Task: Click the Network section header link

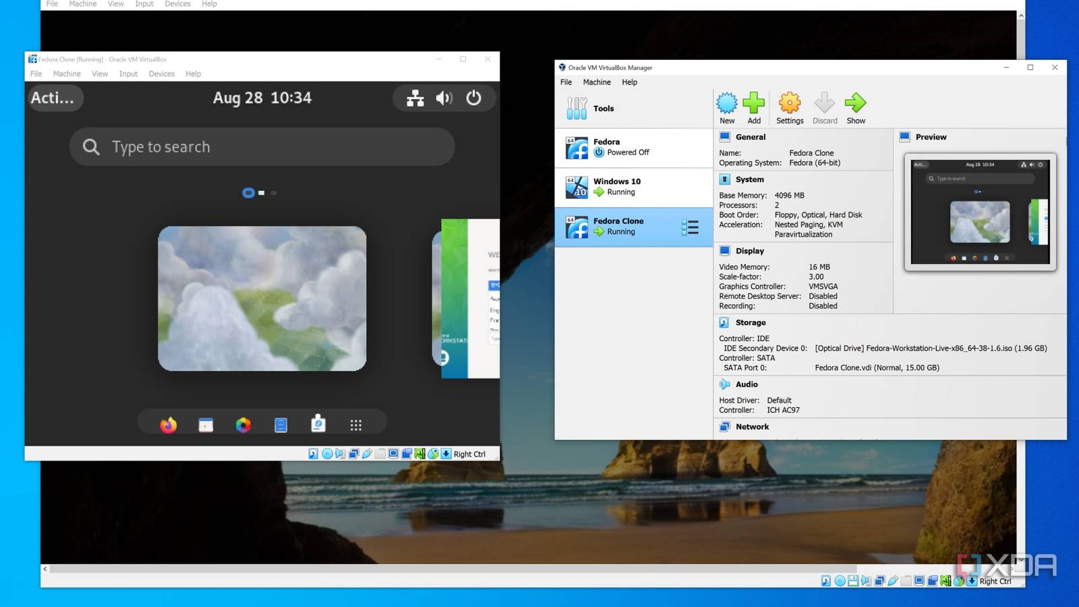Action: tap(752, 427)
